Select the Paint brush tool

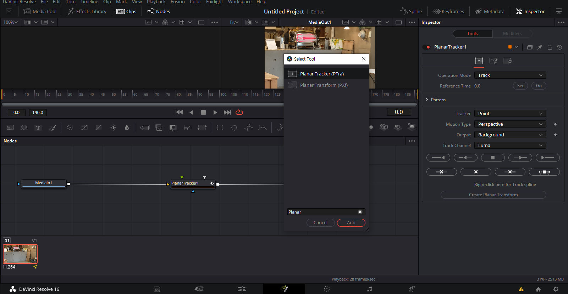click(52, 128)
